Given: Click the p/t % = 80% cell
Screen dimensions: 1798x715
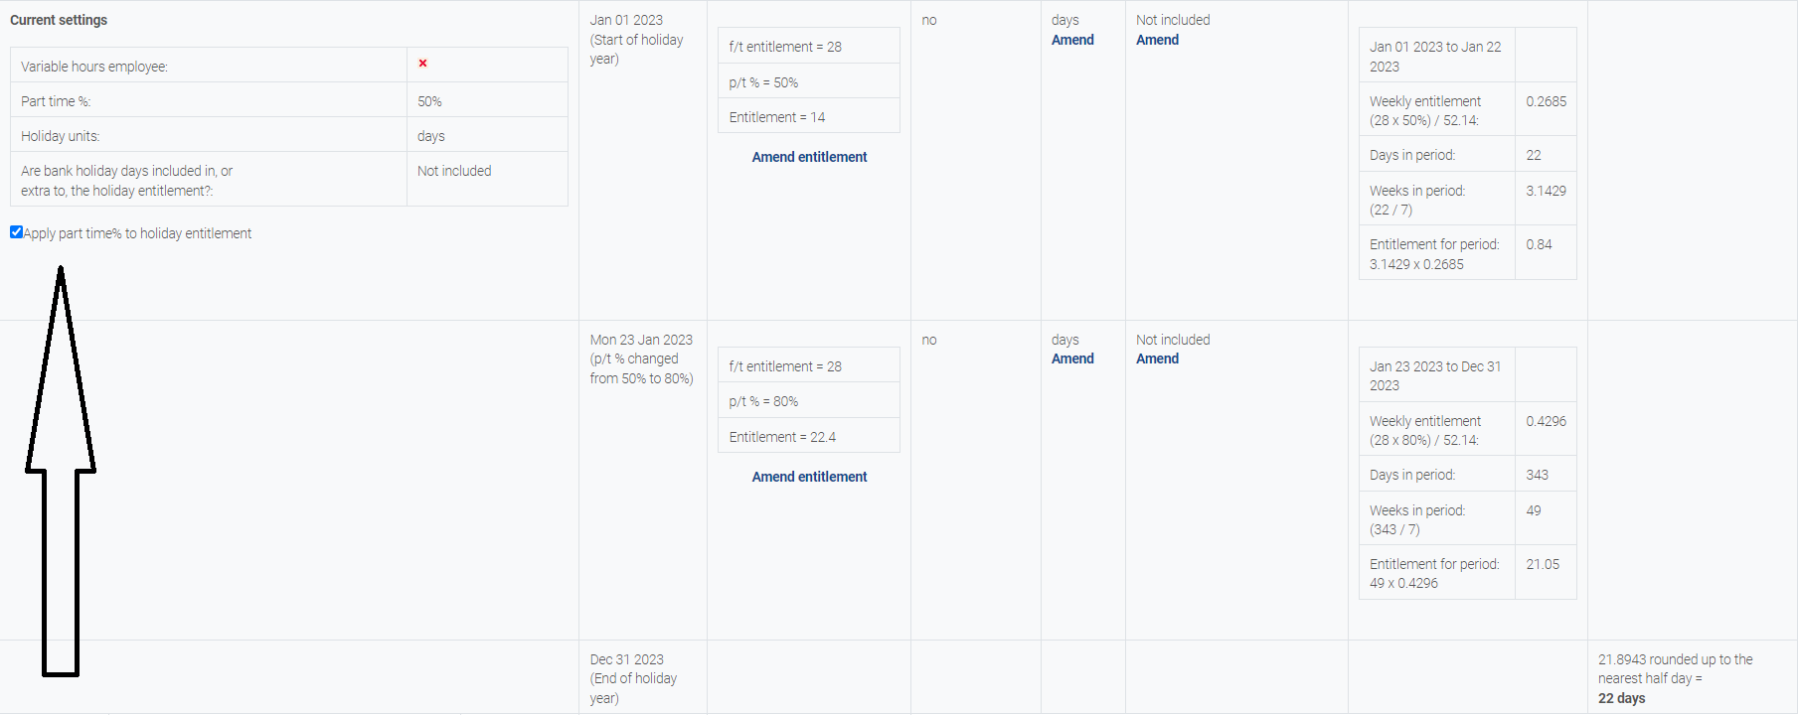Looking at the screenshot, I should [x=763, y=401].
